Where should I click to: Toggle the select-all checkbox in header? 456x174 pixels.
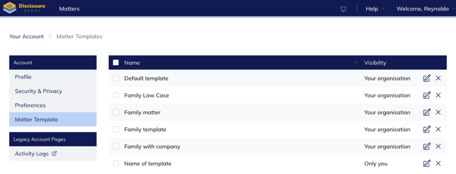(116, 62)
